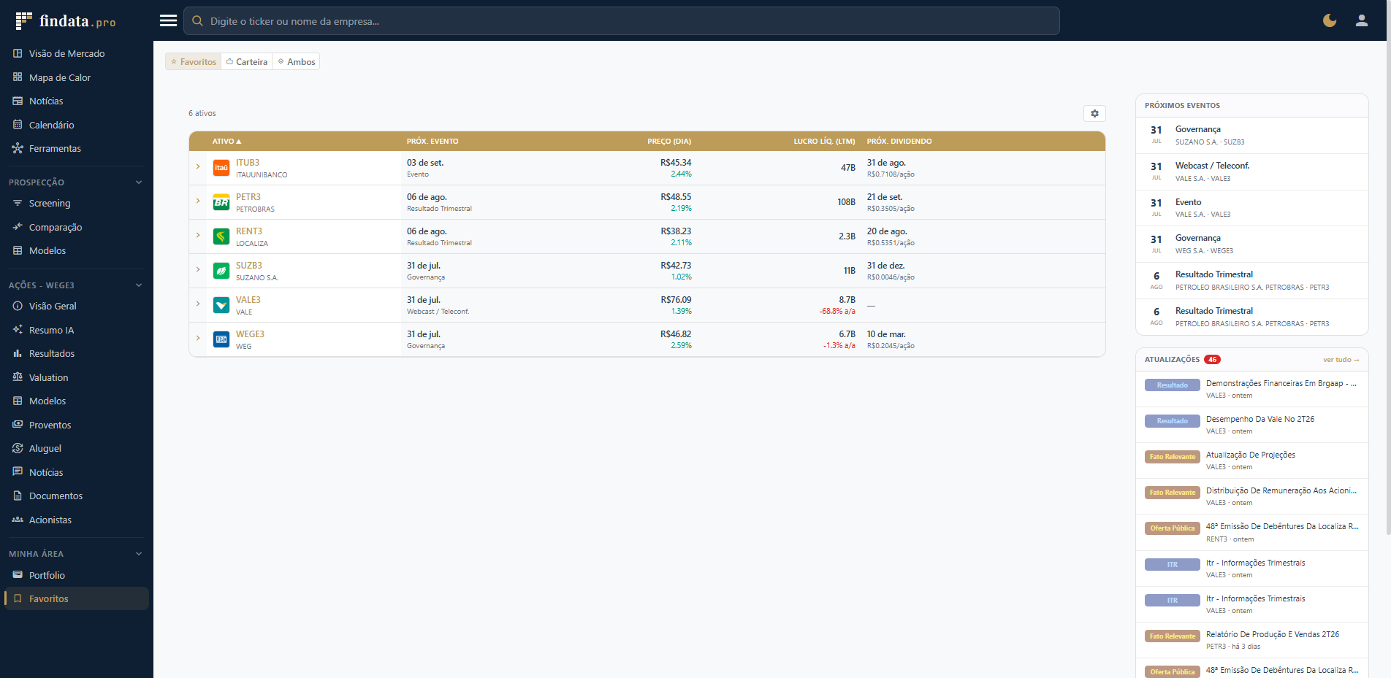The image size is (1391, 678).
Task: Click the Resumo IA sparkle icon
Action: click(18, 330)
